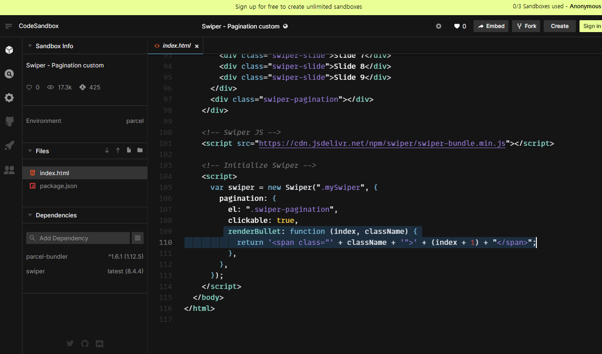Open the preferences gear in top bar
Viewport: 602px width, 354px height.
[x=439, y=26]
